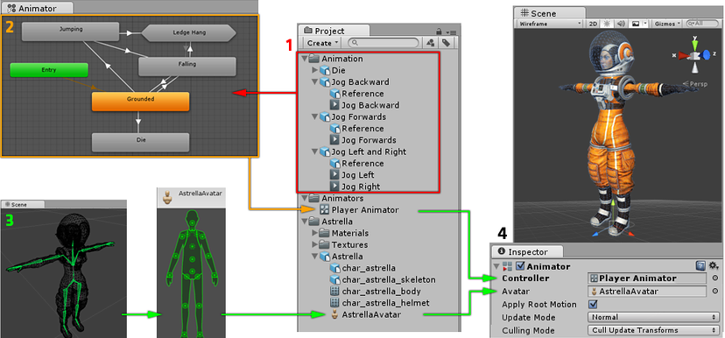
Task: Click the Project panel search field
Action: point(383,43)
